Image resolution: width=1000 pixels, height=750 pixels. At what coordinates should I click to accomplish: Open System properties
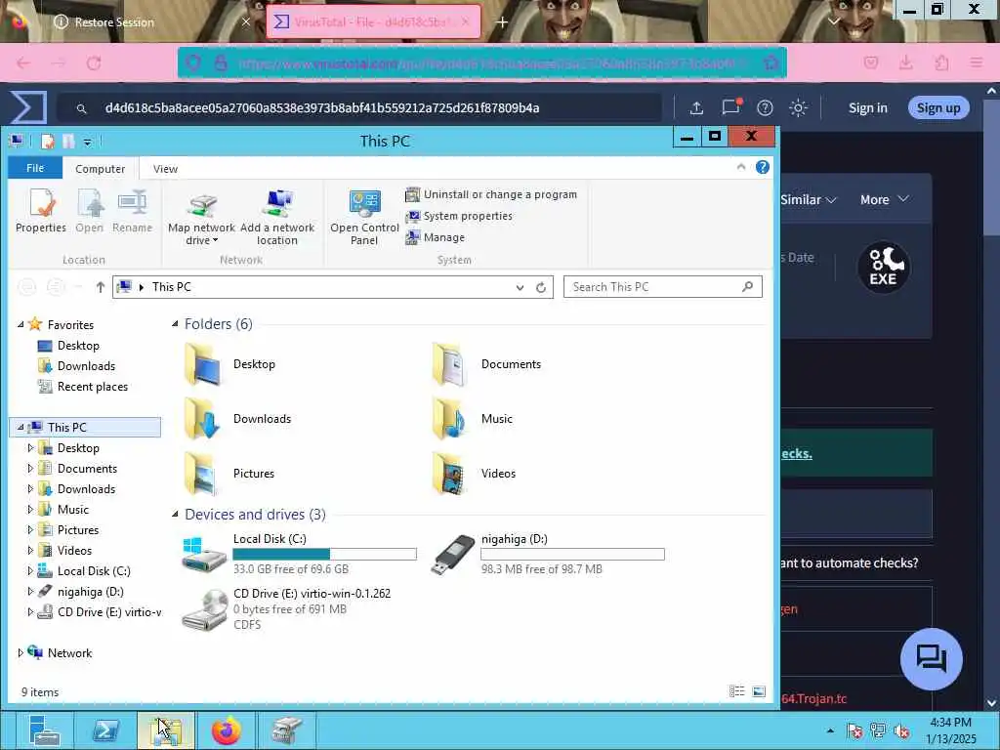(x=459, y=216)
